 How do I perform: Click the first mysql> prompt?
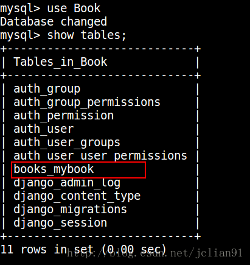tap(20, 9)
